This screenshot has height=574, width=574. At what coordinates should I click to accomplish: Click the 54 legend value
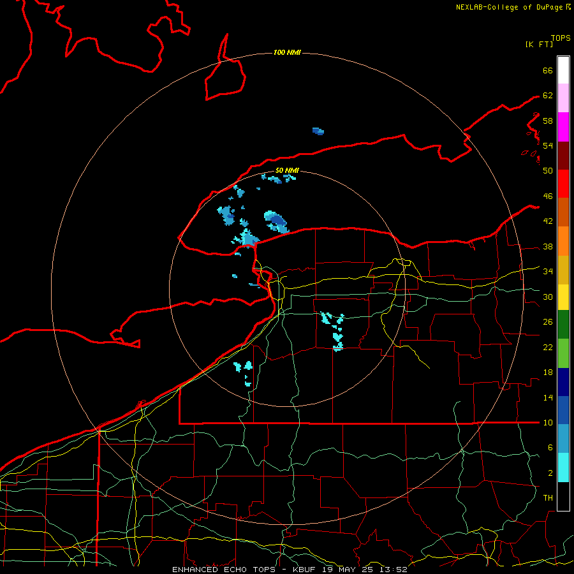pyautogui.click(x=548, y=145)
